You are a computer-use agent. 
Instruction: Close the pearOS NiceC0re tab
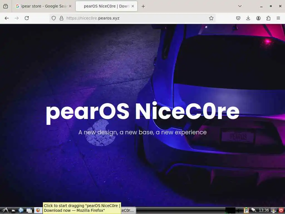(x=133, y=6)
